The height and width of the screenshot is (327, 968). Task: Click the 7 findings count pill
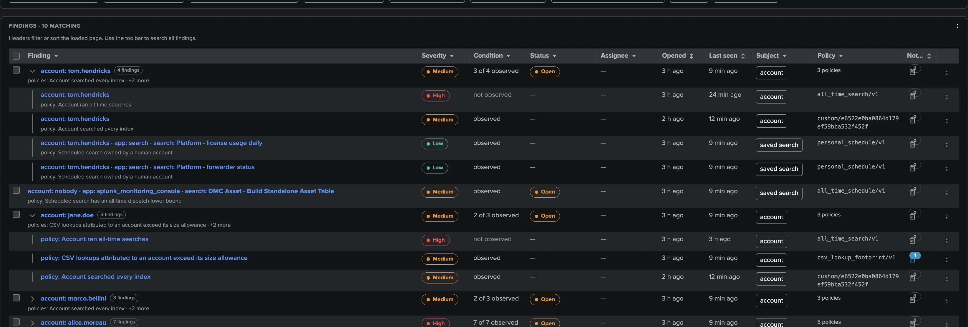click(x=124, y=322)
